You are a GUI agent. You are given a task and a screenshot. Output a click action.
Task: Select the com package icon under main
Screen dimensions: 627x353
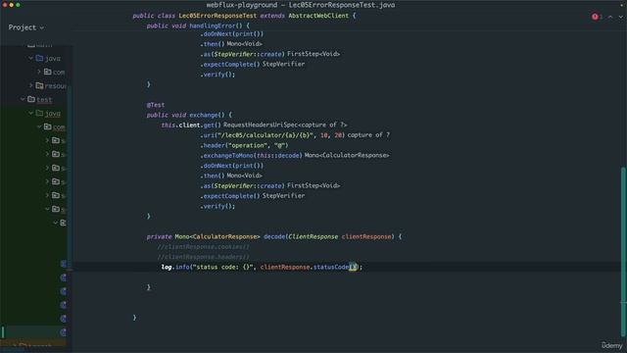(48, 72)
